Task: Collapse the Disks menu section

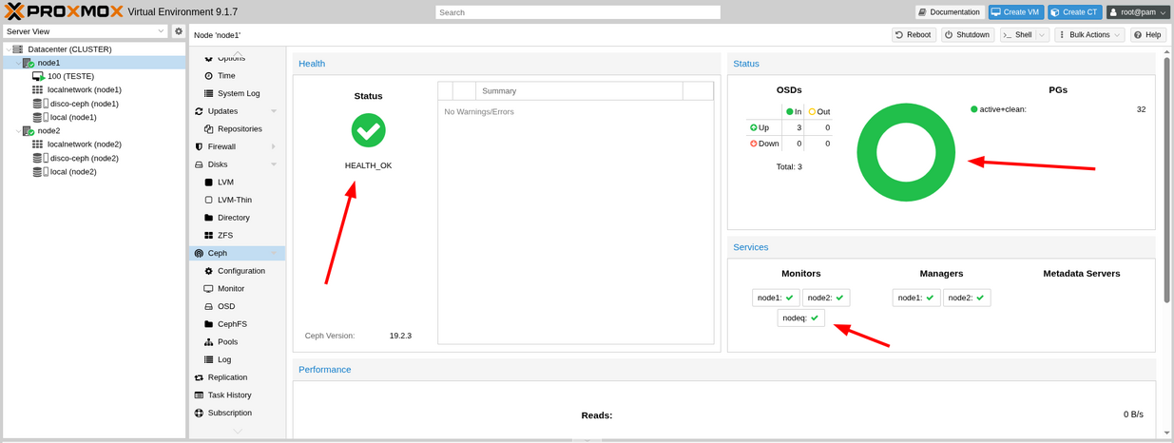Action: coord(274,164)
